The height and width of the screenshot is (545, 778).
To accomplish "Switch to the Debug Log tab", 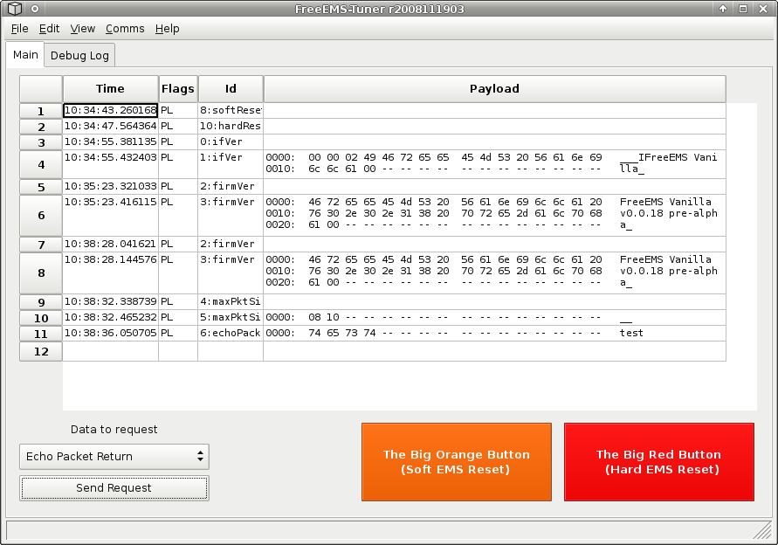I will click(79, 56).
